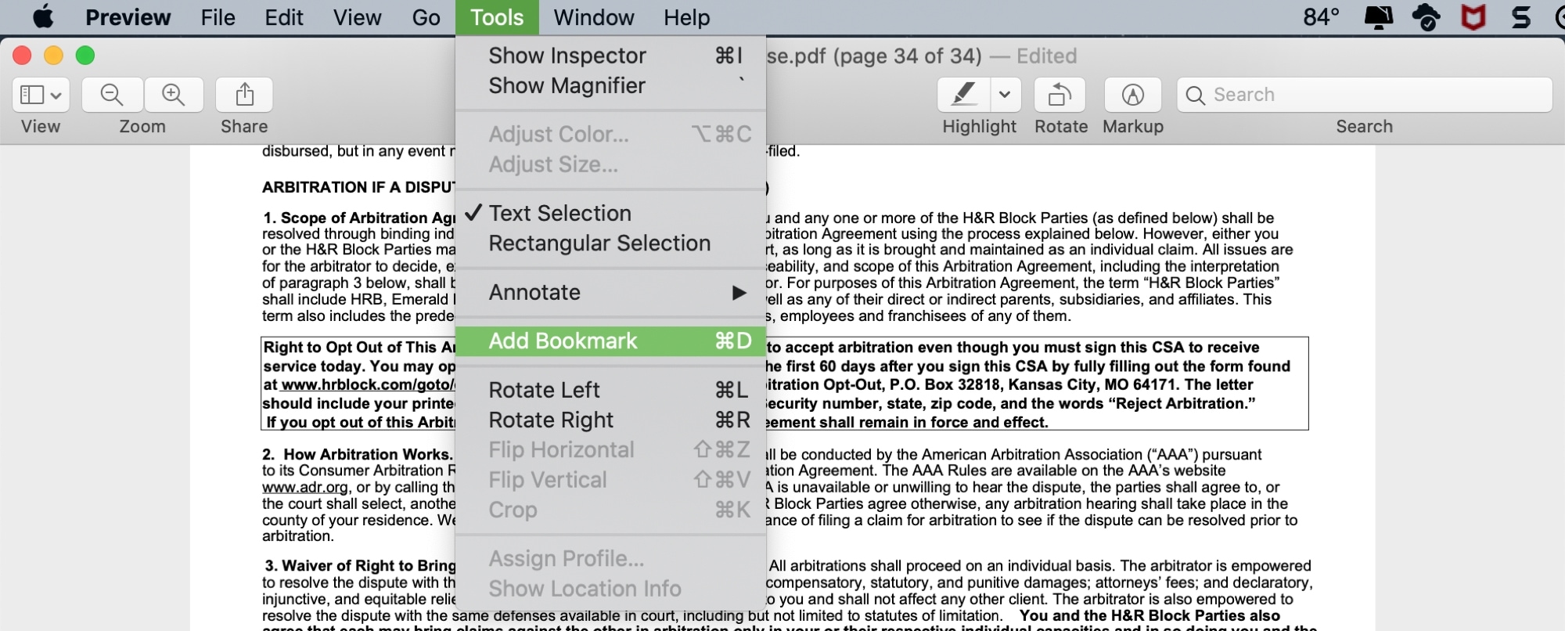Choose Rotate Right from Tools menu
The image size is (1565, 631).
tap(610, 420)
